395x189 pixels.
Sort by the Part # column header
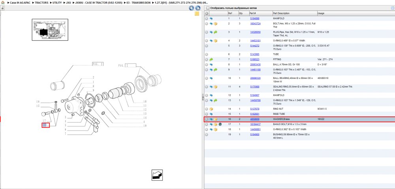click(x=260, y=13)
